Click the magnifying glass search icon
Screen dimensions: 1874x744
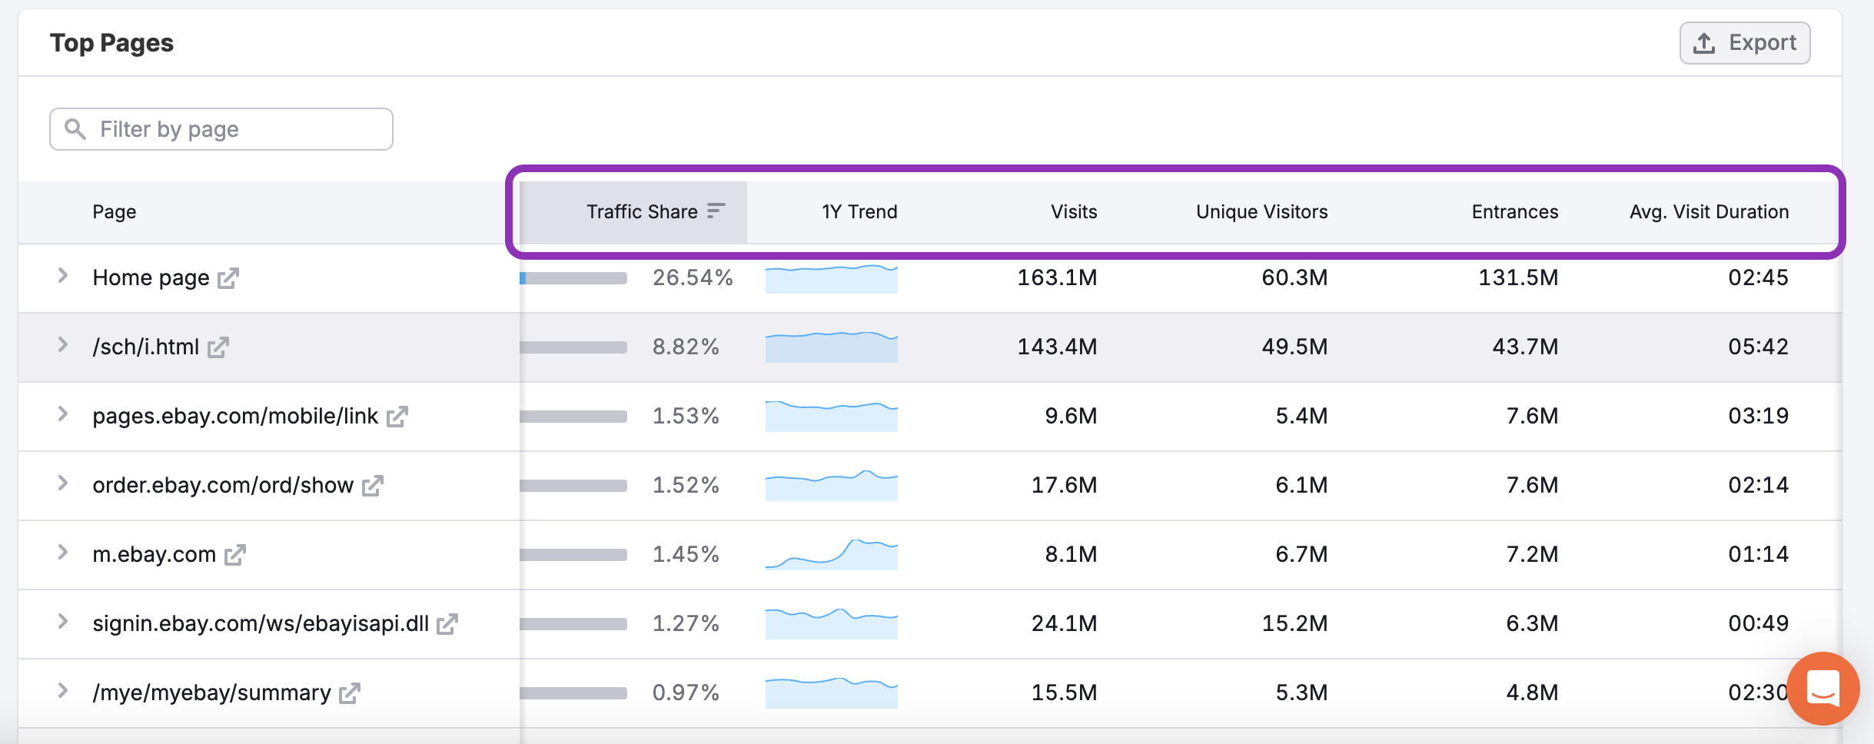(x=76, y=128)
